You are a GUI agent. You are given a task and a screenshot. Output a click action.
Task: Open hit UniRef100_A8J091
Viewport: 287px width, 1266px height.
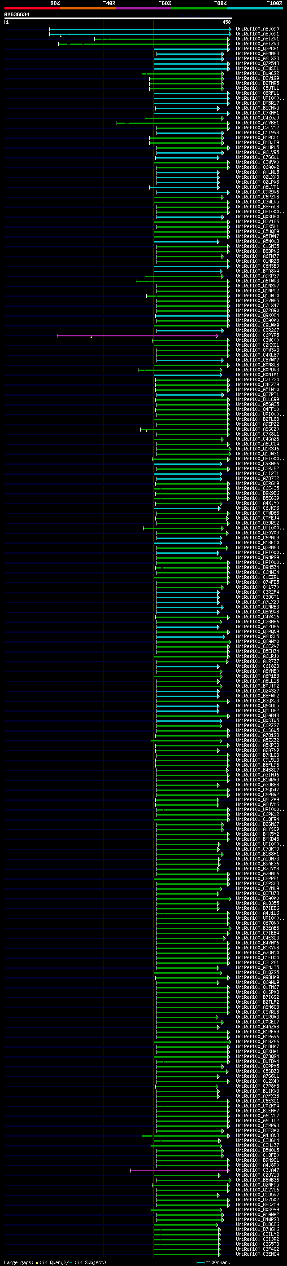[x=257, y=34]
